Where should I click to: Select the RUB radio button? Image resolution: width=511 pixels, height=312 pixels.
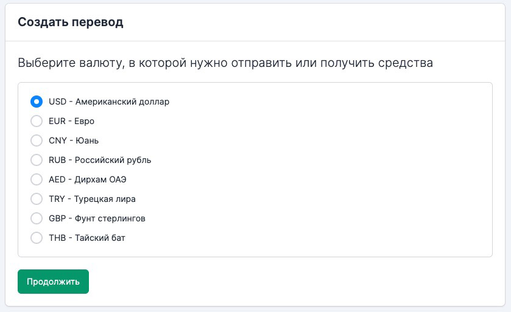coord(37,160)
